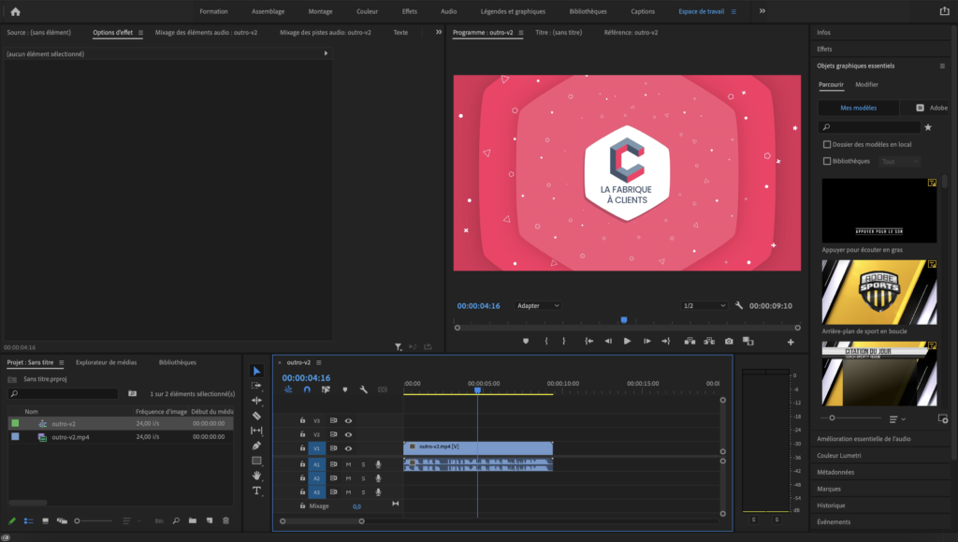Open the sort order menu in graphics panel
Image resolution: width=958 pixels, height=542 pixels.
[x=897, y=419]
